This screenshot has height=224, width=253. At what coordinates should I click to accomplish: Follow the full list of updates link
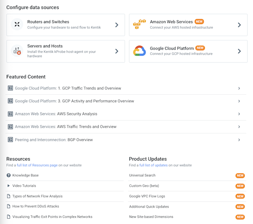tap(153, 165)
